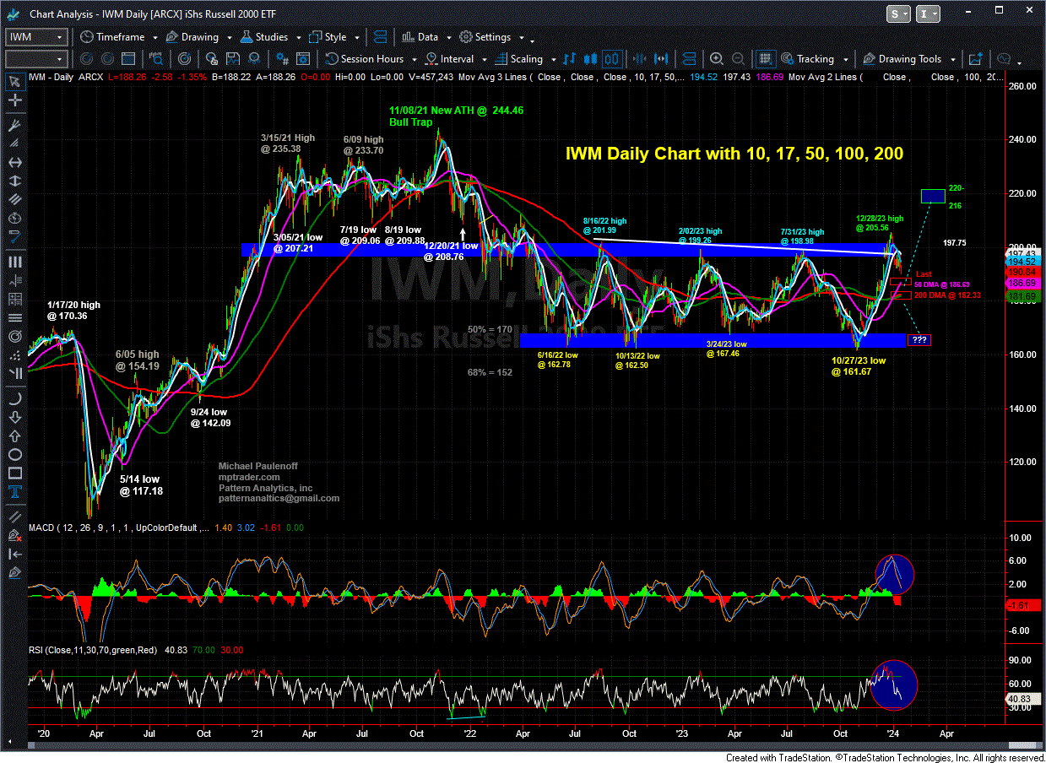Screen dimensions: 1046x763
Task: Select the horizontal double-arrow line tool
Action: coord(14,163)
